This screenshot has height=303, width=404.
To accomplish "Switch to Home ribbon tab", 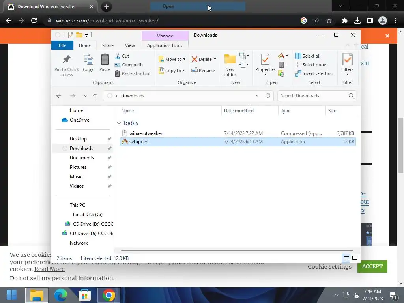I will (85, 45).
